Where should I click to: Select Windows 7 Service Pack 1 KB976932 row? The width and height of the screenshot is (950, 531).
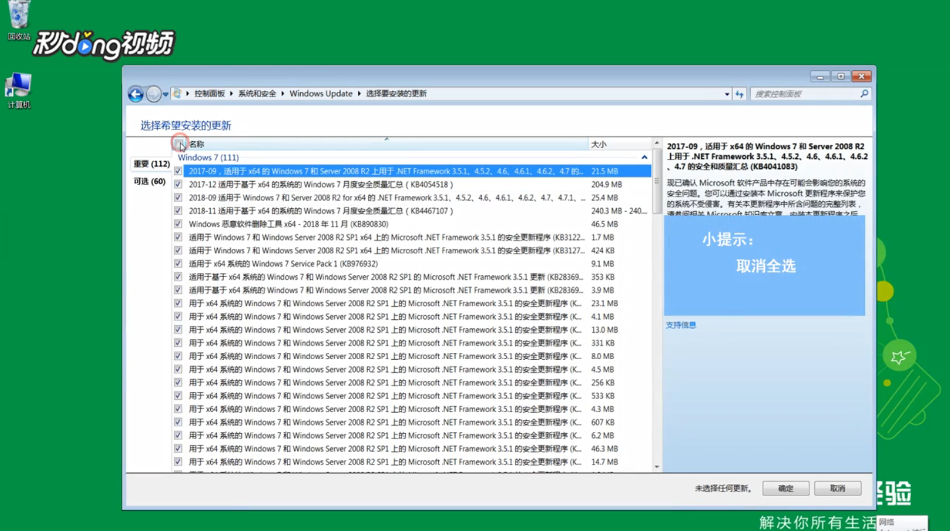417,264
